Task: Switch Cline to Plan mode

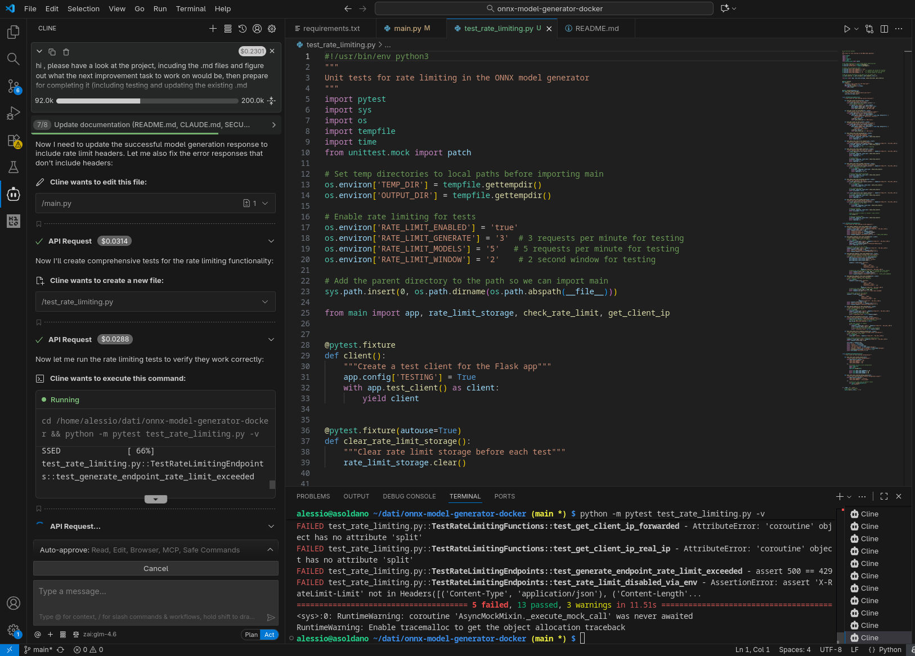Action: [x=251, y=635]
